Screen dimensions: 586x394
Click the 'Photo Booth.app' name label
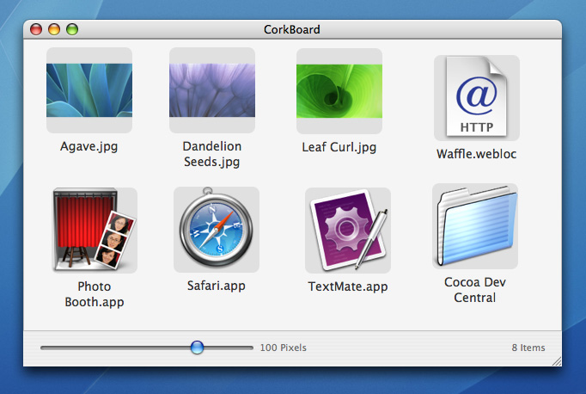(95, 294)
